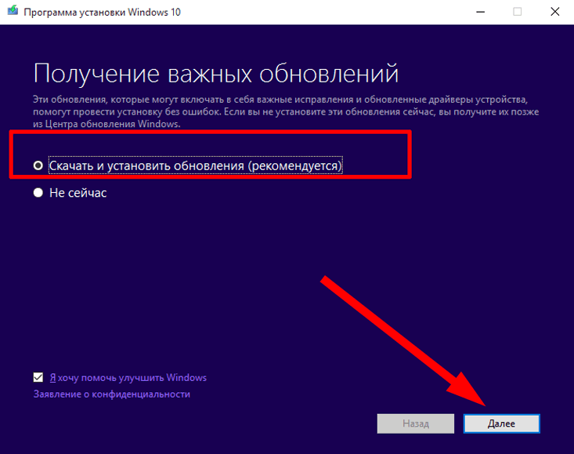The height and width of the screenshot is (454, 574).
Task: Open 'Я хочу помочь улучшить Windows' link
Action: coord(128,378)
